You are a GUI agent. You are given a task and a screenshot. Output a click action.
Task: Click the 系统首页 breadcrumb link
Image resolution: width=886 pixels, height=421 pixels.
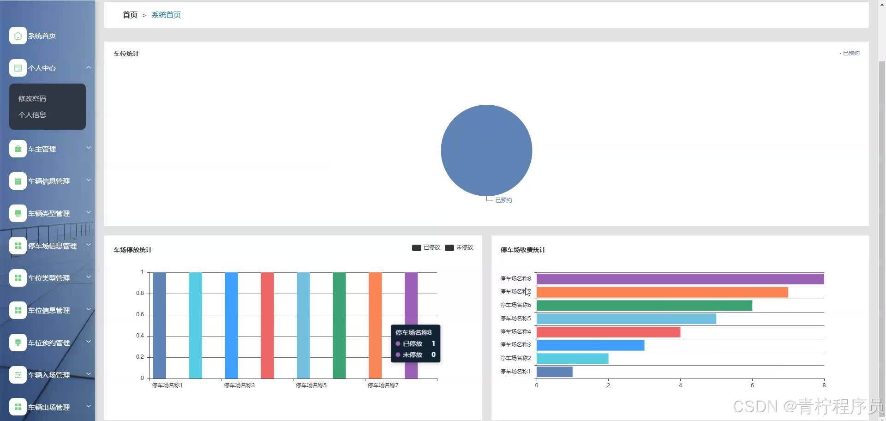pyautogui.click(x=166, y=15)
